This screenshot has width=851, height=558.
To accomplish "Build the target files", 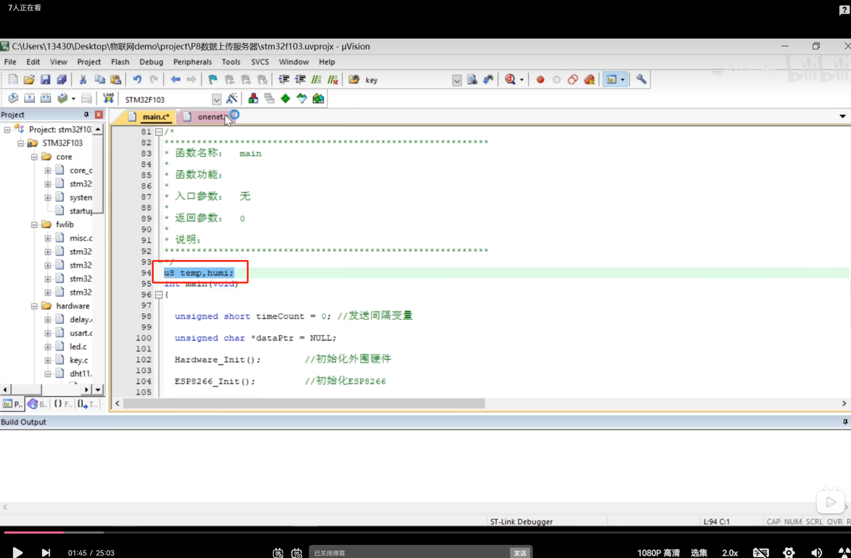I will point(29,99).
